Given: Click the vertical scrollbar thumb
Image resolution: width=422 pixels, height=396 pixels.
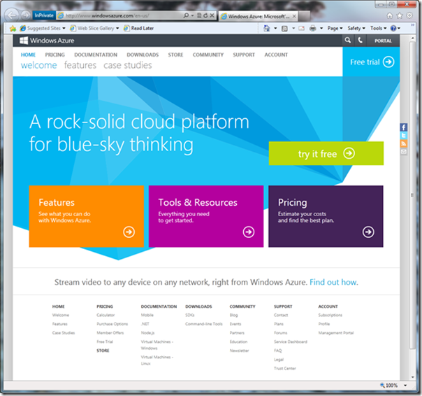Looking at the screenshot, I should pos(412,195).
